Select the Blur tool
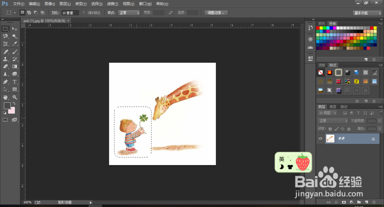Viewport: 384px width, 207px height. 5,74
